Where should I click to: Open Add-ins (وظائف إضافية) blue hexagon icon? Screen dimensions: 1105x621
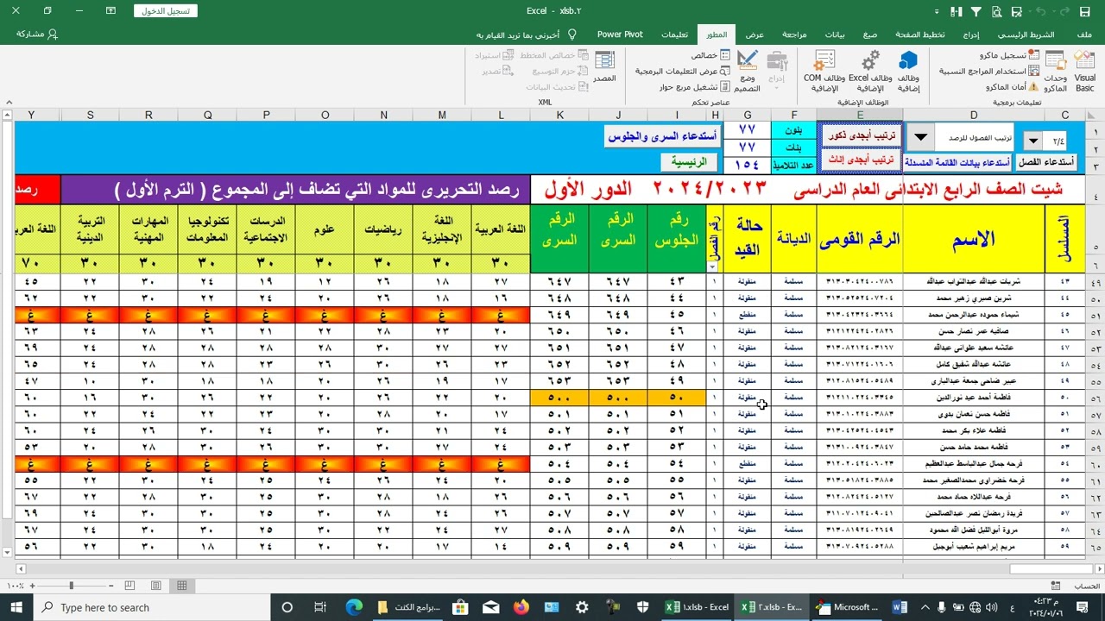pos(908,71)
